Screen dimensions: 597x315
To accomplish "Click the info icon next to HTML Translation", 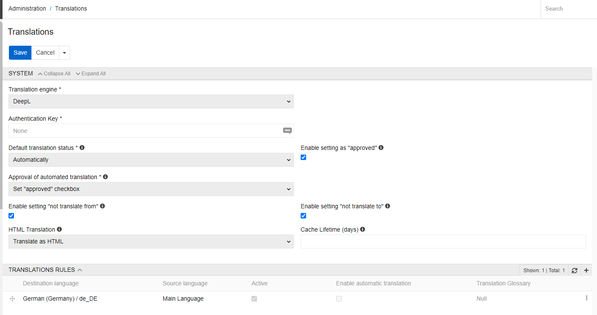I will [x=59, y=229].
